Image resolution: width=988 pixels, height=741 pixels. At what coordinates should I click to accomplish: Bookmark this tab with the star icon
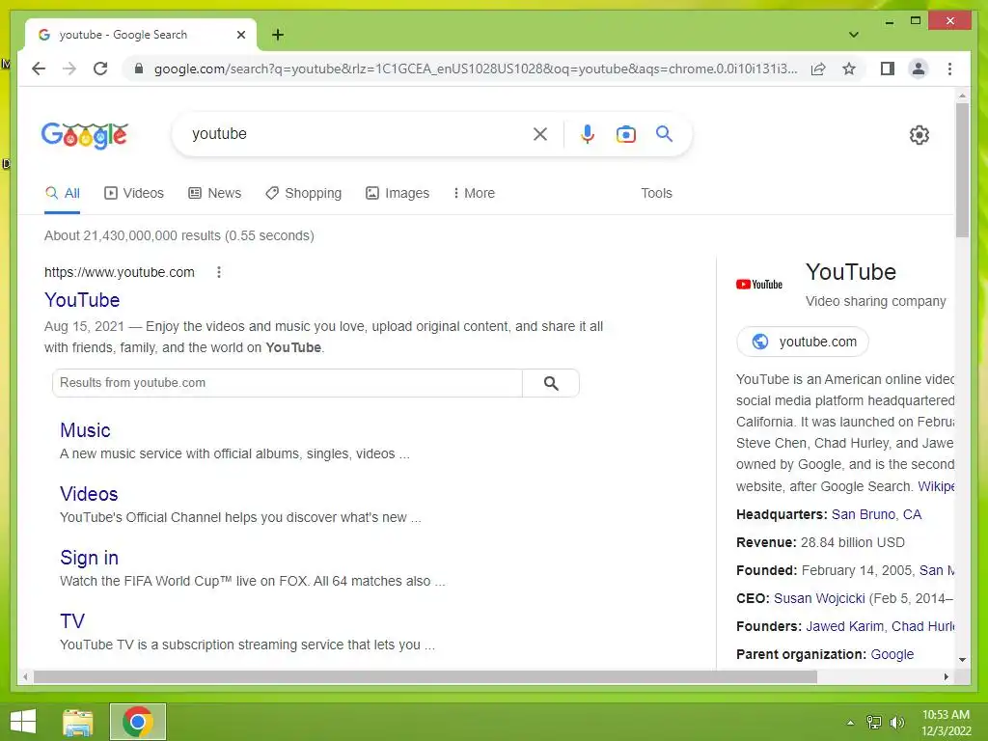[849, 69]
